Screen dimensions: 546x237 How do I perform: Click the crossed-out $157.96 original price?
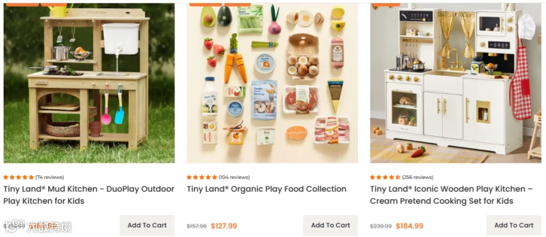[x=197, y=226]
